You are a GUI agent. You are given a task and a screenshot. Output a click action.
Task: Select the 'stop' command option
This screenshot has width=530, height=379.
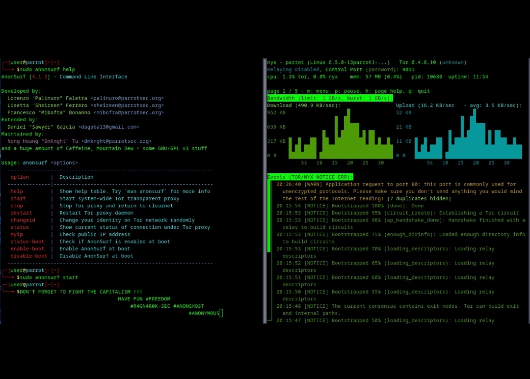click(x=17, y=206)
